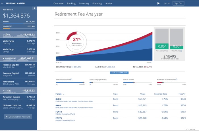The width and height of the screenshot is (199, 131).
Task: Open Personal Capital Mary's 401k account
Action: [18, 74]
